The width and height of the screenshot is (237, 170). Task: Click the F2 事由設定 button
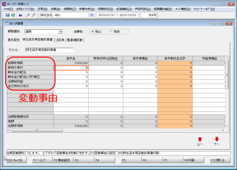(x=63, y=160)
